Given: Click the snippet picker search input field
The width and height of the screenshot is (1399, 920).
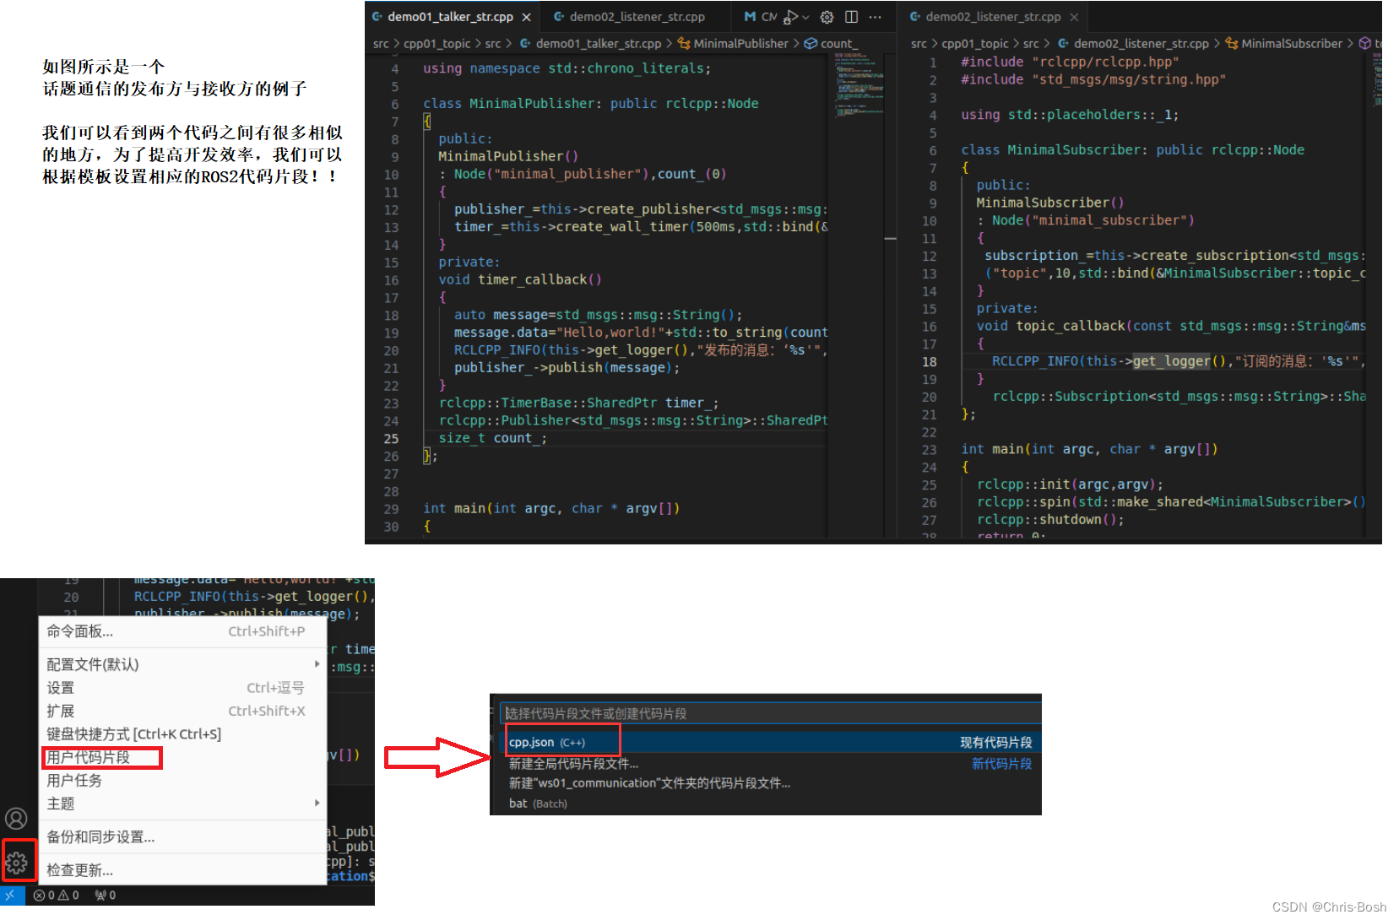Looking at the screenshot, I should (770, 713).
